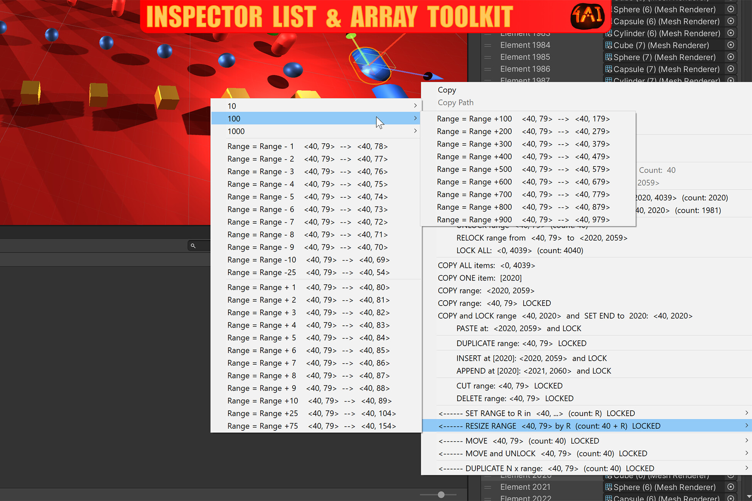
Task: Click mesh icon of Sphere (7) Mesh Renderer
Action: [x=609, y=57]
